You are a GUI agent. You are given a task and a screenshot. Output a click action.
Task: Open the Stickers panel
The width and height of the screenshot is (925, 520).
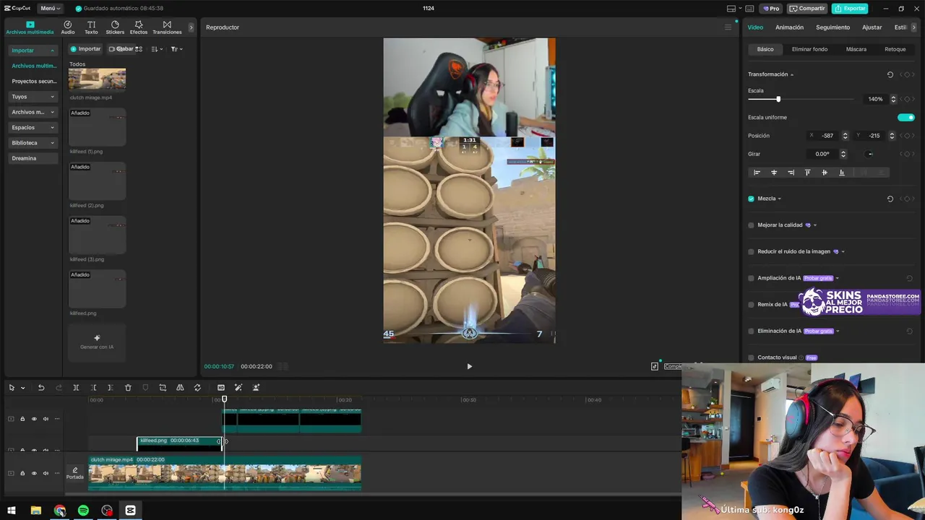(x=115, y=27)
